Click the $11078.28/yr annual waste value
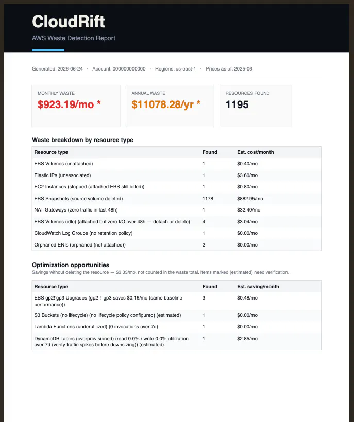Viewport: 354px width, 422px height. 166,104
